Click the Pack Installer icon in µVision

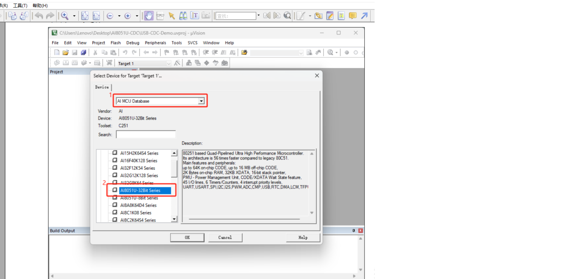(225, 63)
